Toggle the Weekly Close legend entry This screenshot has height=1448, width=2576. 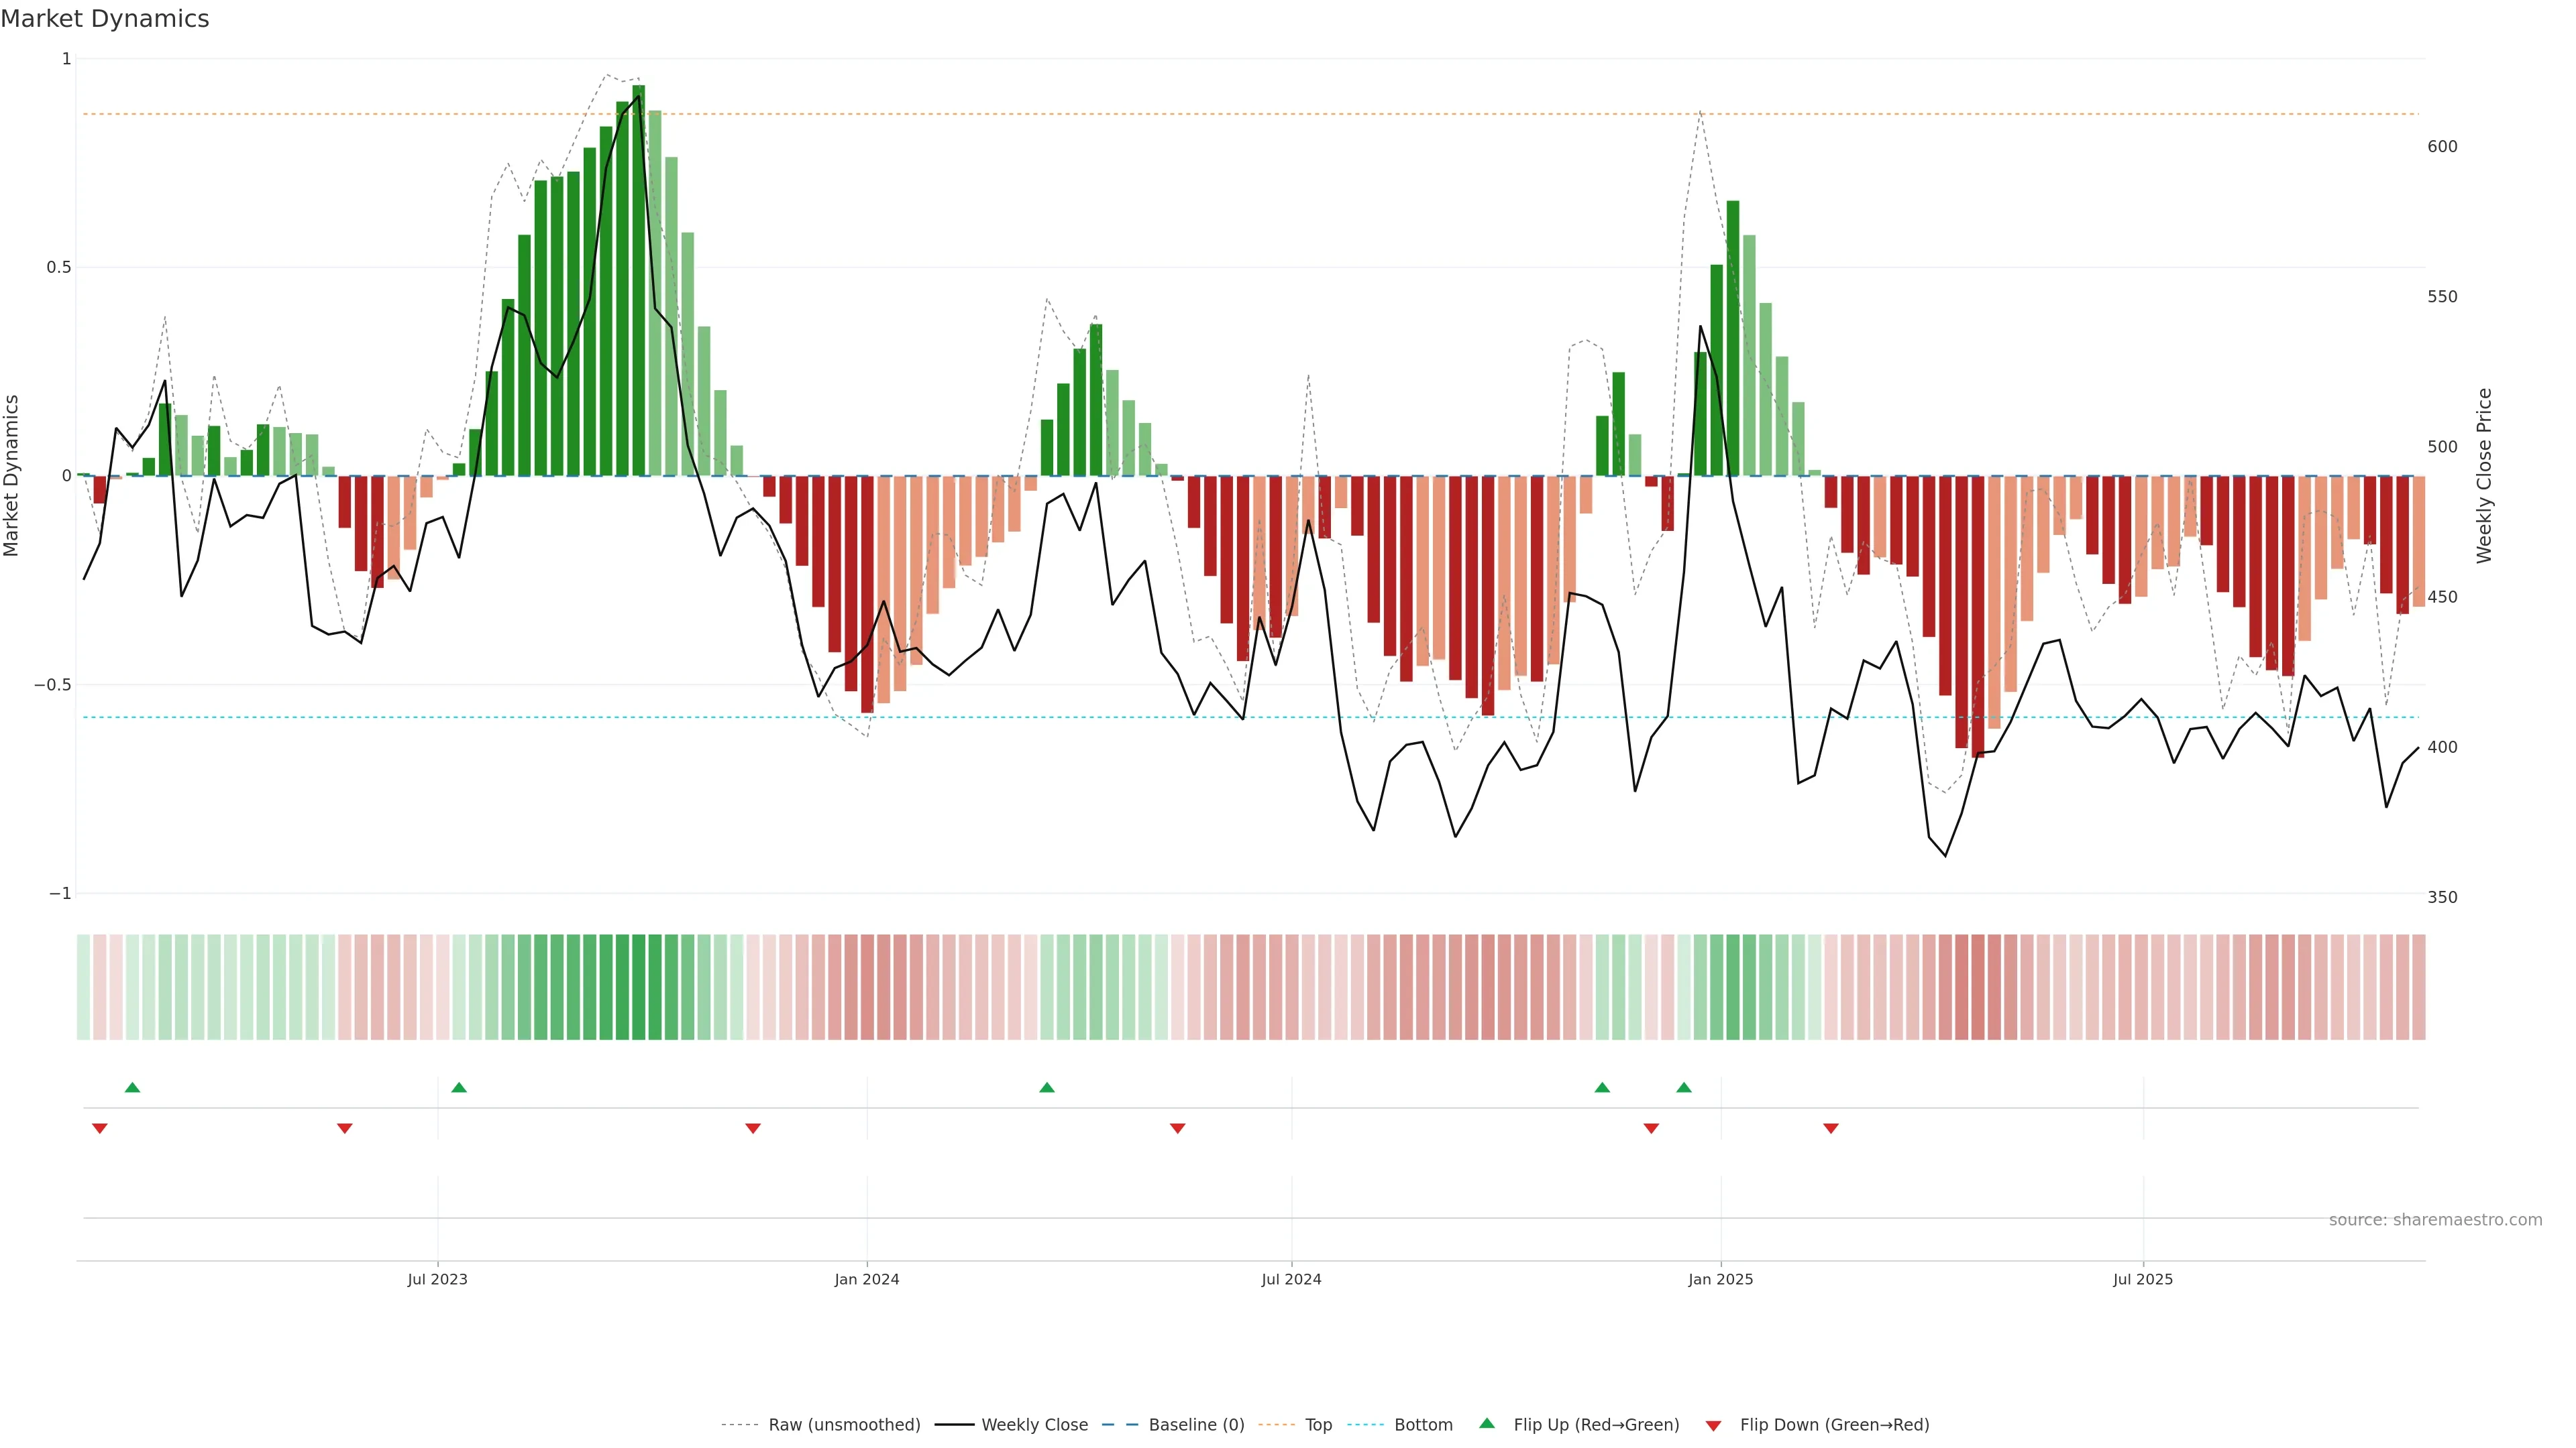1034,1424
